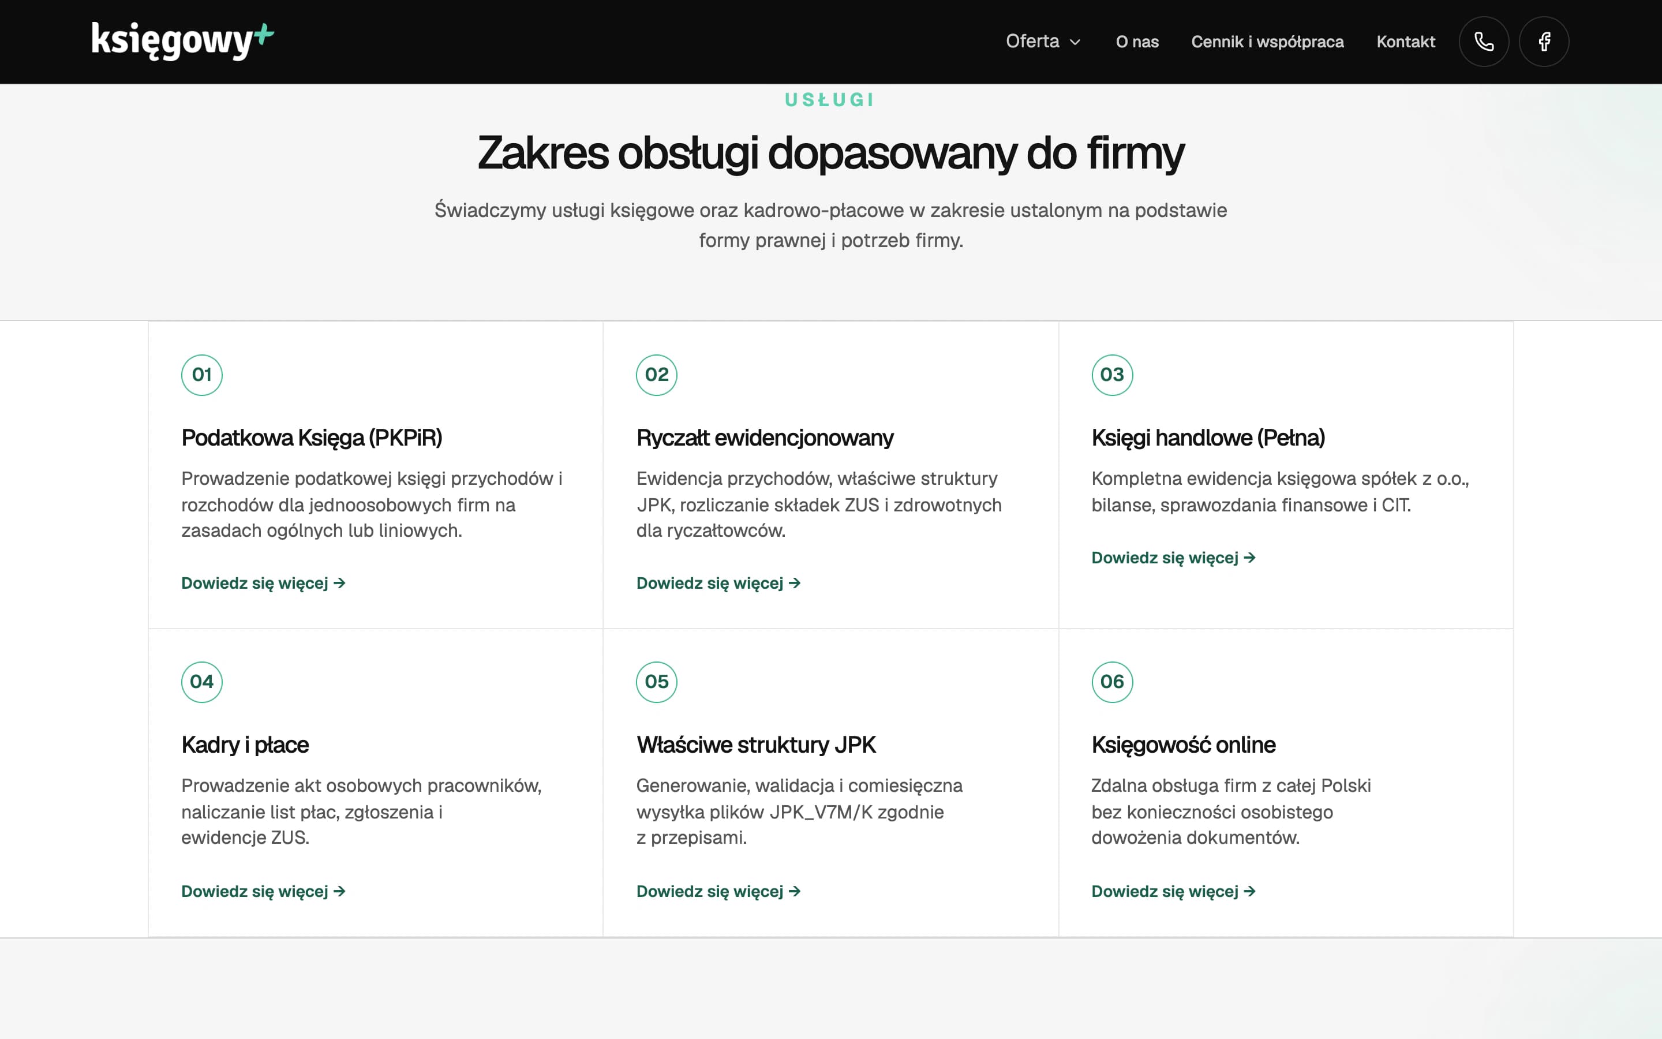
Task: Click the 01 number badge
Action: [x=202, y=375]
